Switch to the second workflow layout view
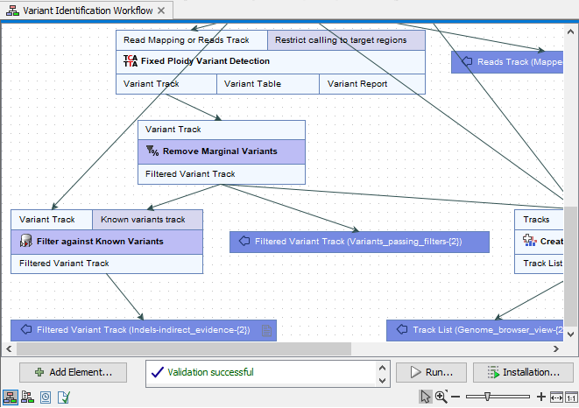579x408 pixels. click(x=27, y=397)
